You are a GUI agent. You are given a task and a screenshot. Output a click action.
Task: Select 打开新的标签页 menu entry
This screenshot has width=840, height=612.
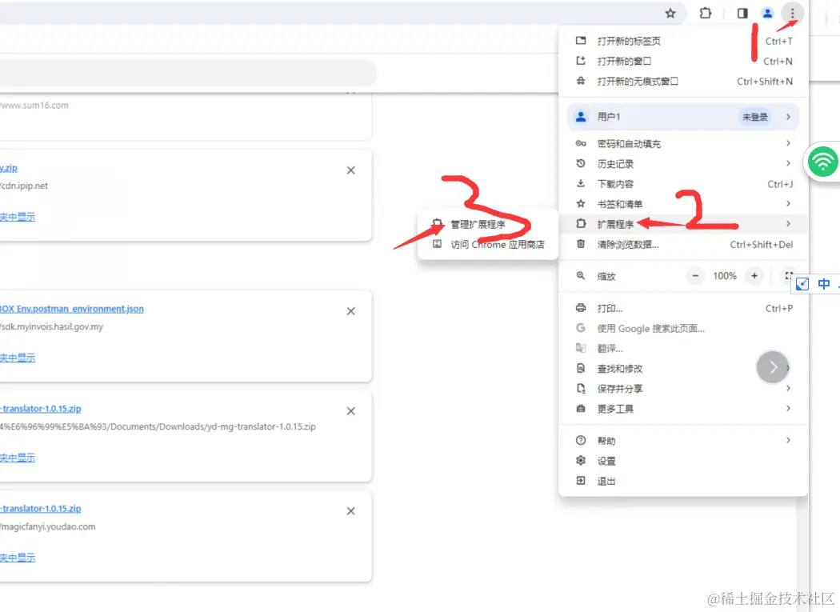pos(683,42)
